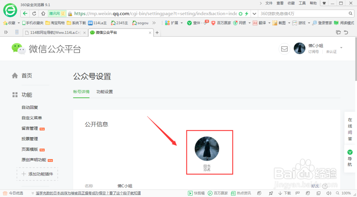Screen dimensions: 357x197
Task: Reload the page with the refresh icon
Action: (34, 14)
